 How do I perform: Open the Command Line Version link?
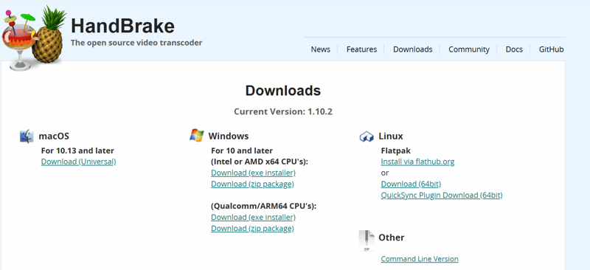pyautogui.click(x=420, y=259)
